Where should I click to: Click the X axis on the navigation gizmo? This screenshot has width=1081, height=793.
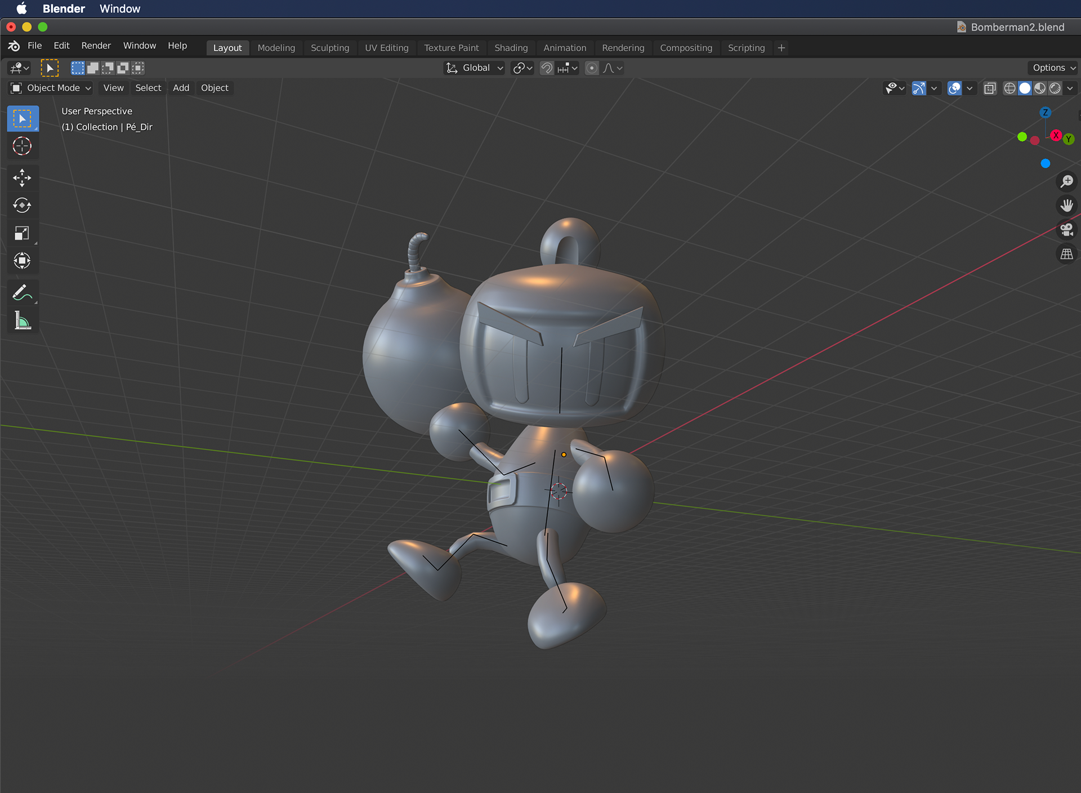[x=1056, y=135]
